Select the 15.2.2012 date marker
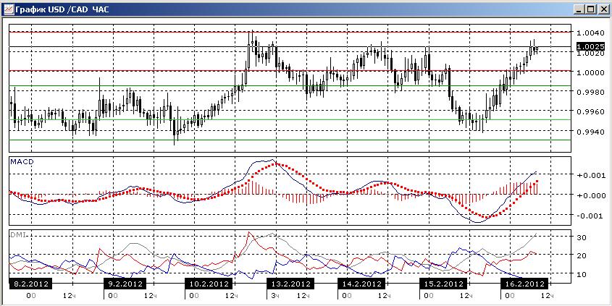This screenshot has width=612, height=306. pos(443,284)
